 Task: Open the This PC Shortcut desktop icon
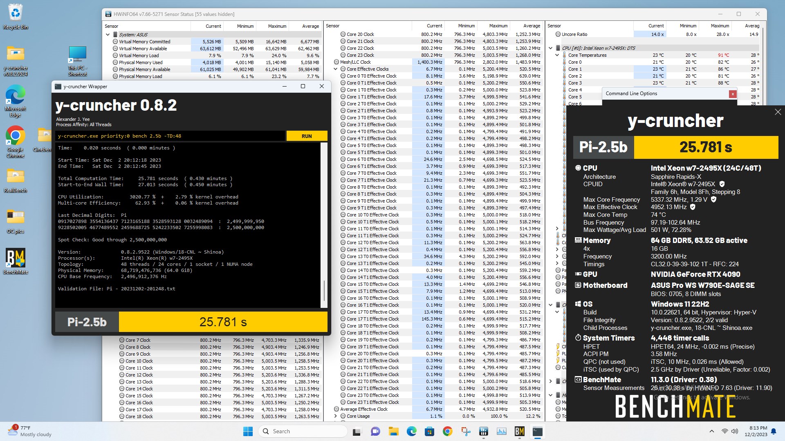[77, 60]
